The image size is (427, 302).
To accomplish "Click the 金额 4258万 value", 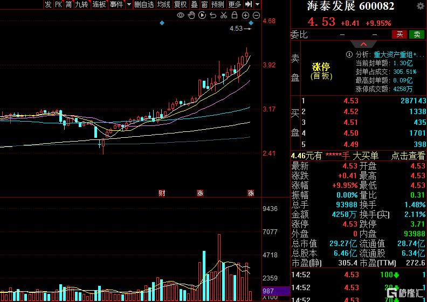I will 344,214.
